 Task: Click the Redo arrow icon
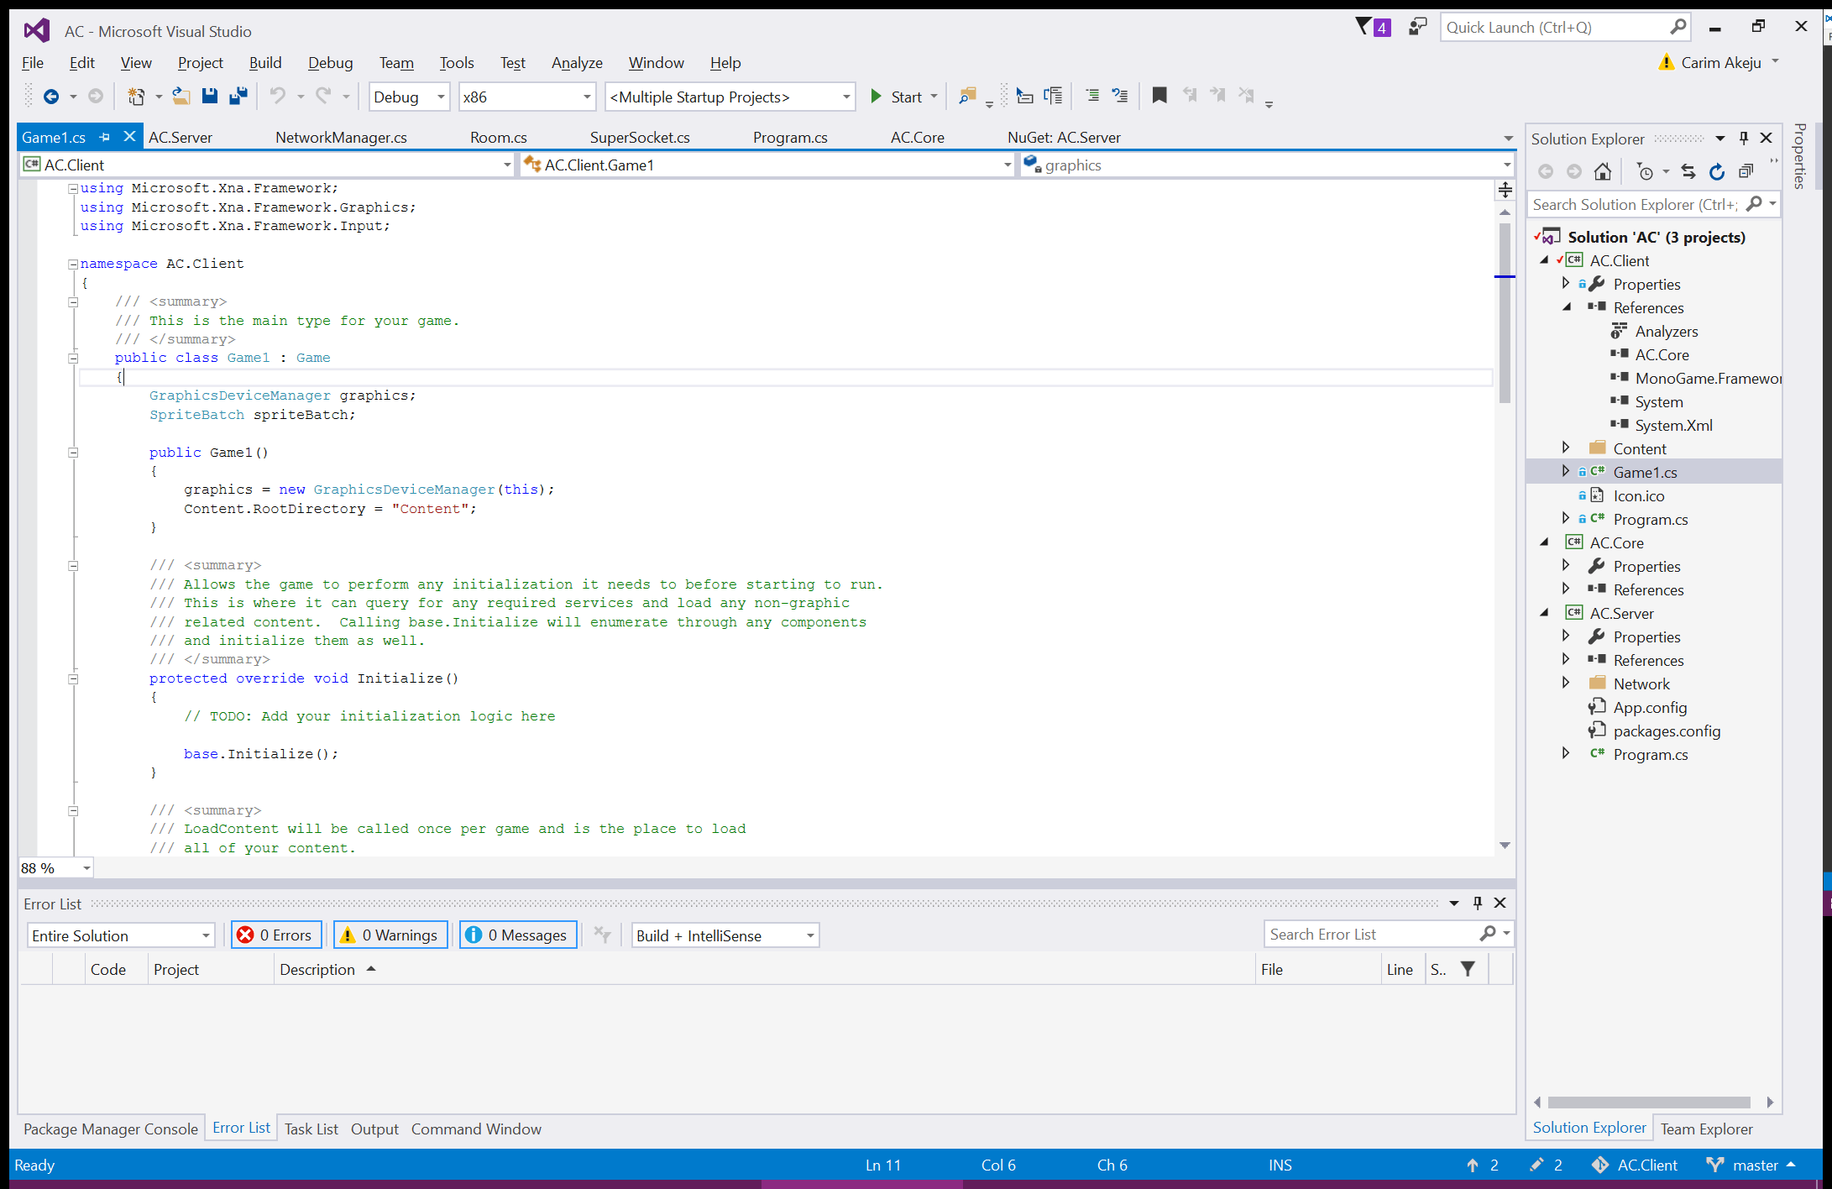pos(323,97)
